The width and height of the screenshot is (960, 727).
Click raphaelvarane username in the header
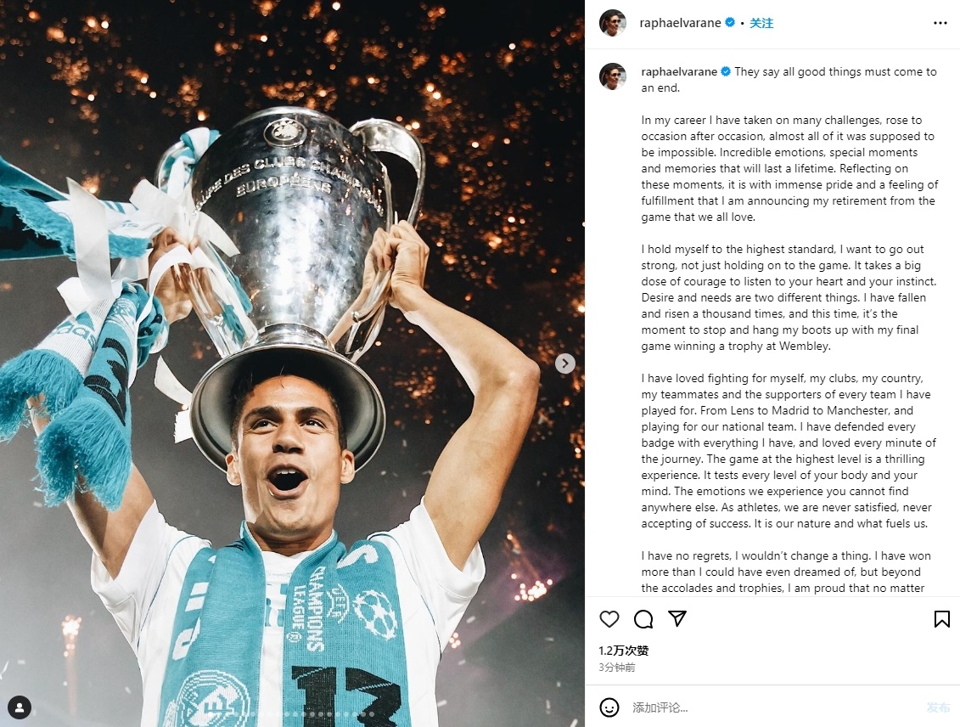coord(680,23)
